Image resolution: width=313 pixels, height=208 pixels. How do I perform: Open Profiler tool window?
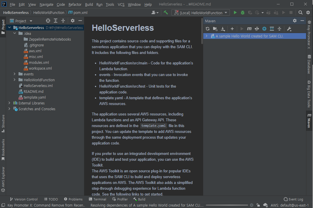[120, 199]
